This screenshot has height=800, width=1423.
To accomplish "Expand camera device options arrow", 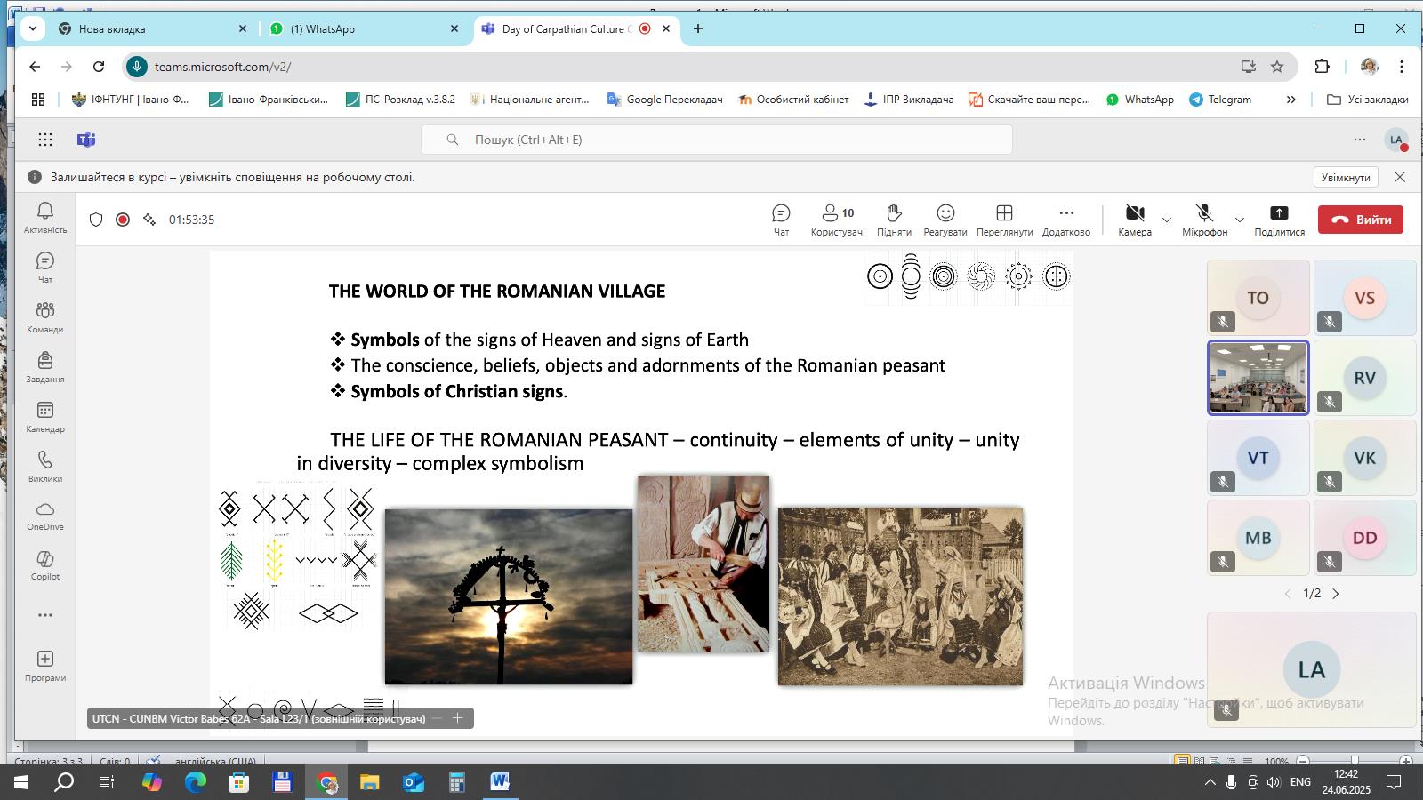I will pos(1167,220).
